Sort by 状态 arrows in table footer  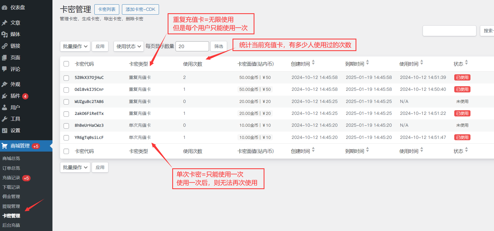coord(466,150)
